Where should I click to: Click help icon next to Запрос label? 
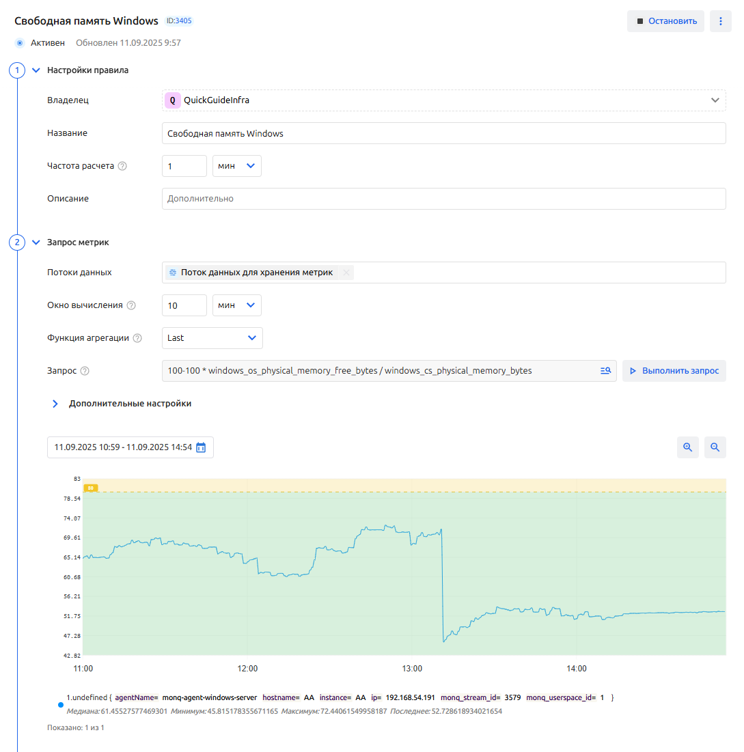pos(85,371)
